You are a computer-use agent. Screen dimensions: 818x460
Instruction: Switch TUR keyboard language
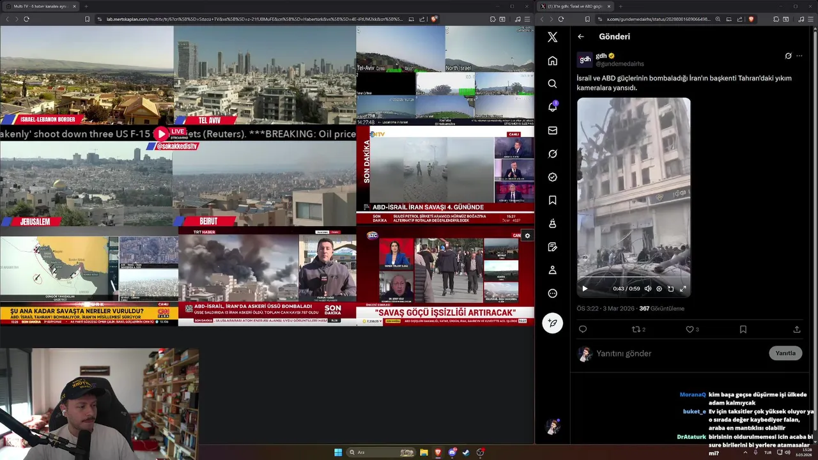point(768,452)
